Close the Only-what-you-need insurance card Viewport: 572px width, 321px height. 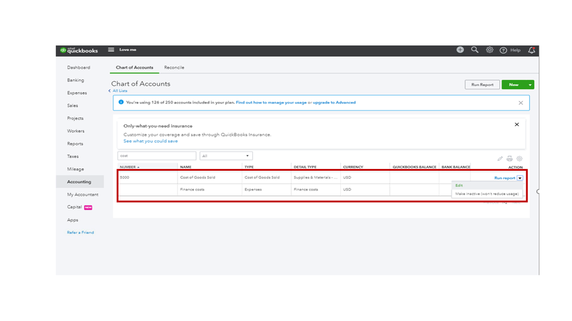click(x=517, y=125)
